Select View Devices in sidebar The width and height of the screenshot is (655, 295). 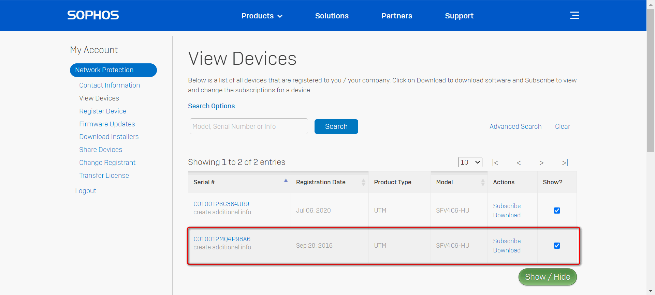(99, 98)
